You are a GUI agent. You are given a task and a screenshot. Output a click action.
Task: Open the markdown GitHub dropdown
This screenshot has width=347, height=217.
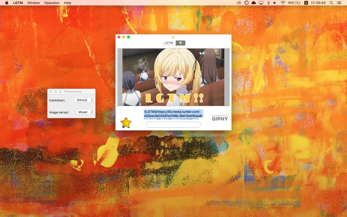click(x=84, y=100)
